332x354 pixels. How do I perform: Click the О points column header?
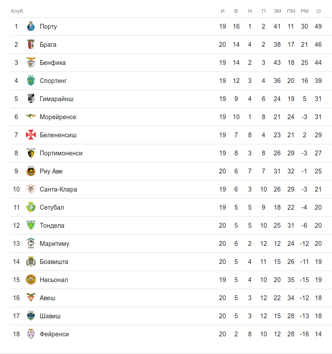(318, 11)
